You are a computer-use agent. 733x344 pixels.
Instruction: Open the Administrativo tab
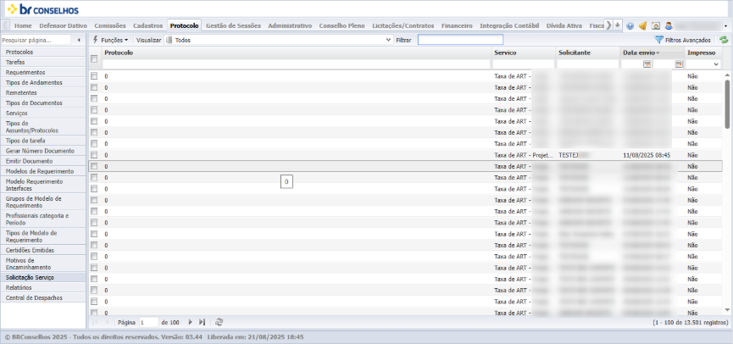[290, 25]
